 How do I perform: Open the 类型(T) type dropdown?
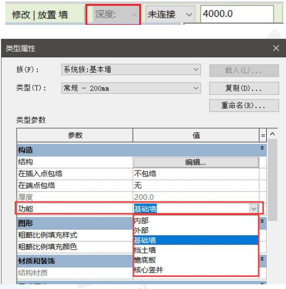pos(131,88)
